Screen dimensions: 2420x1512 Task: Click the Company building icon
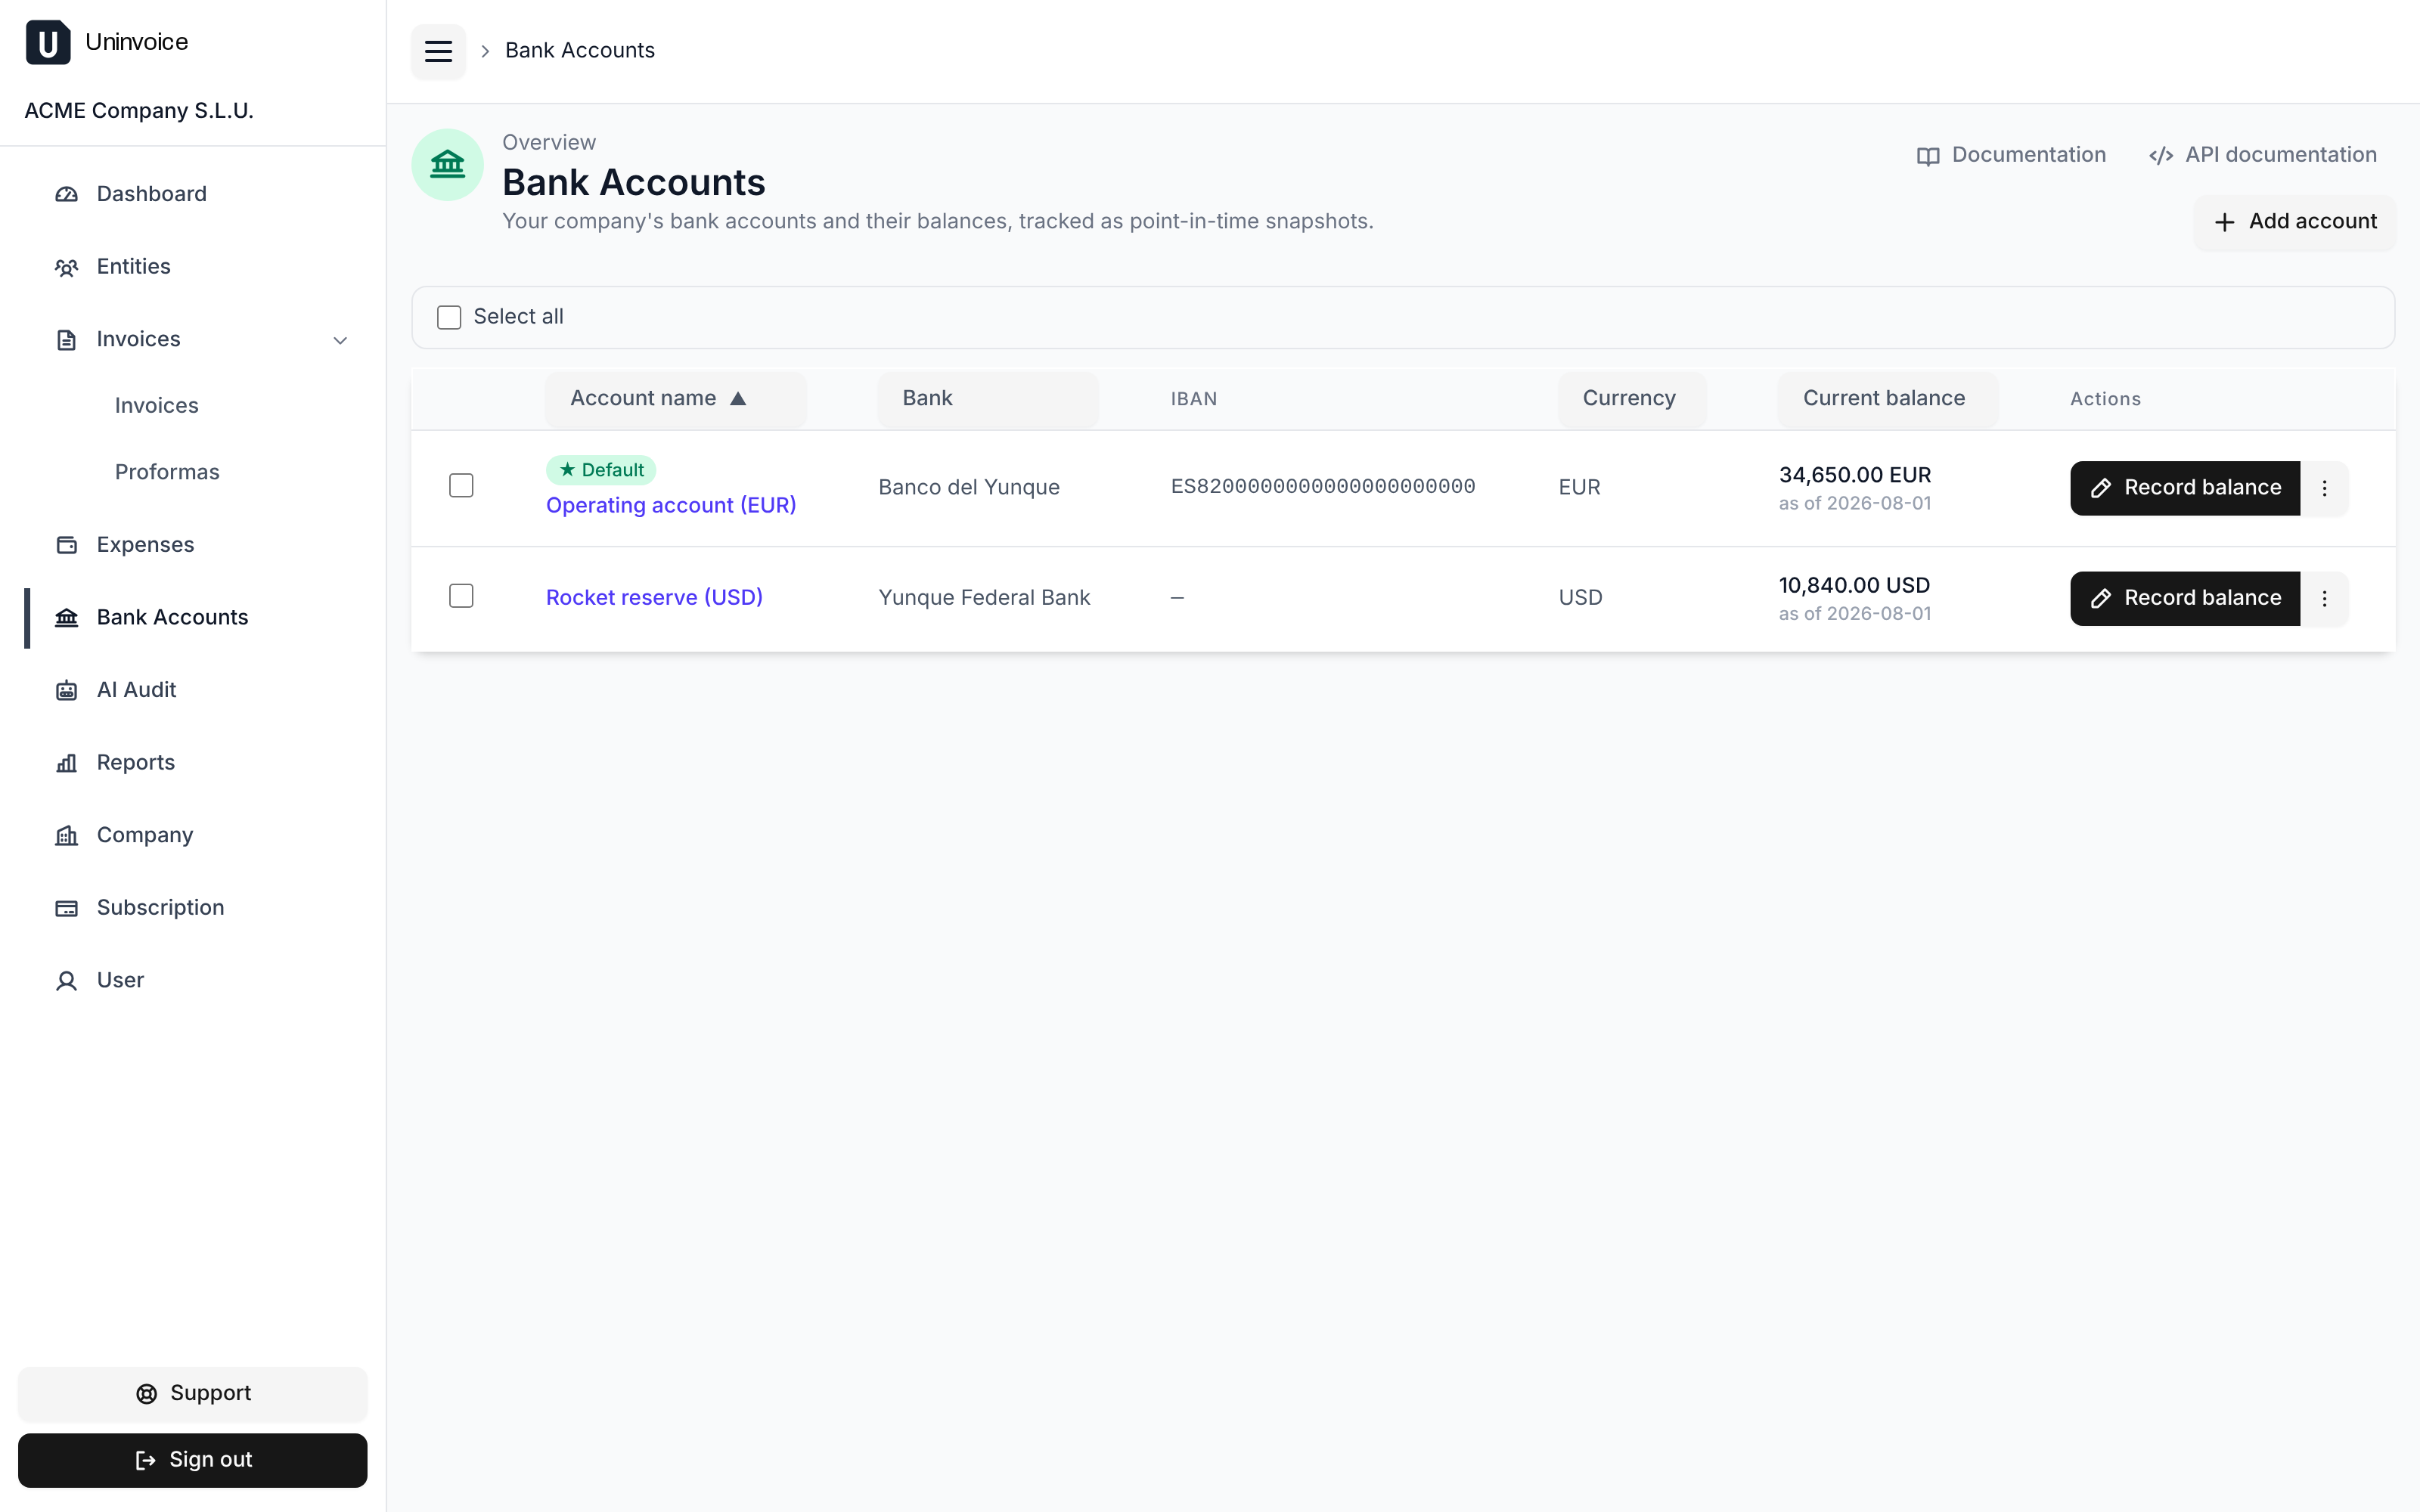(67, 835)
